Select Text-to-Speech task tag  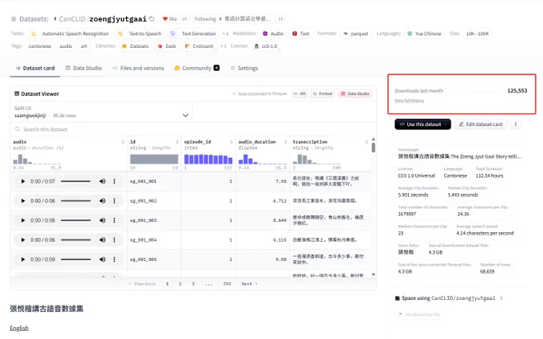pyautogui.click(x=141, y=34)
